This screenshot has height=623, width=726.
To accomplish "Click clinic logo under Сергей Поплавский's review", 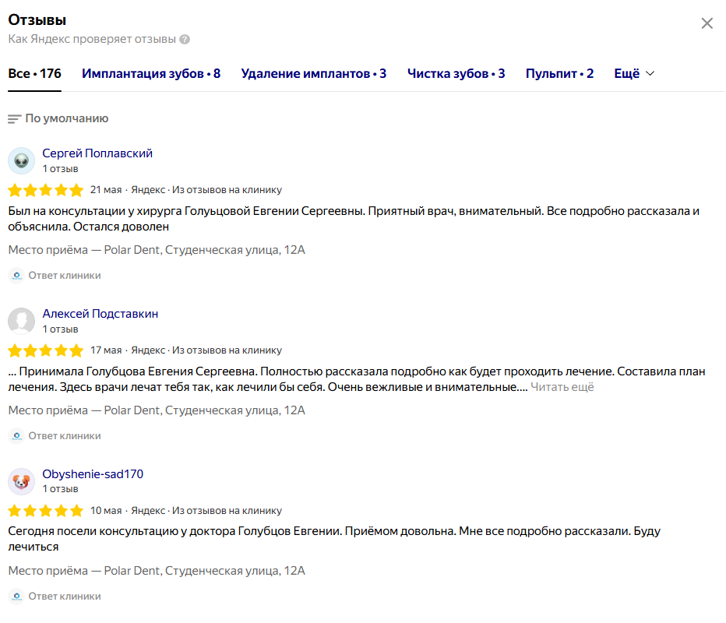I will [x=16, y=276].
